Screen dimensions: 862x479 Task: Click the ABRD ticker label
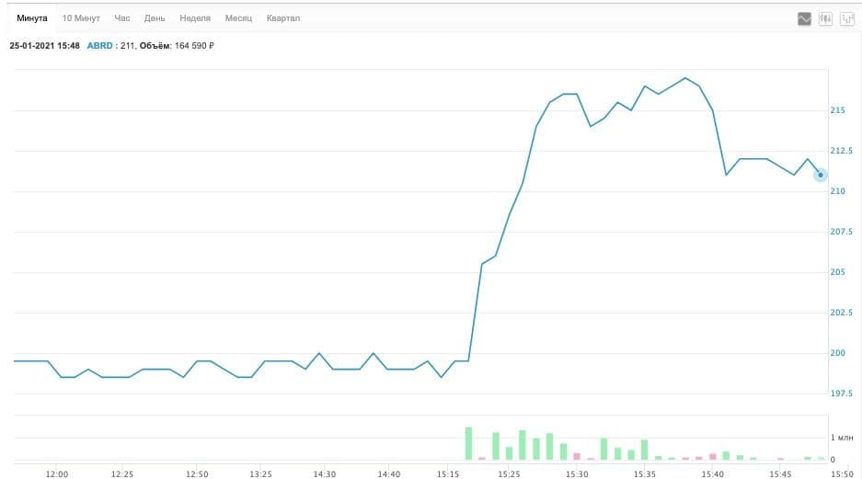click(x=100, y=46)
